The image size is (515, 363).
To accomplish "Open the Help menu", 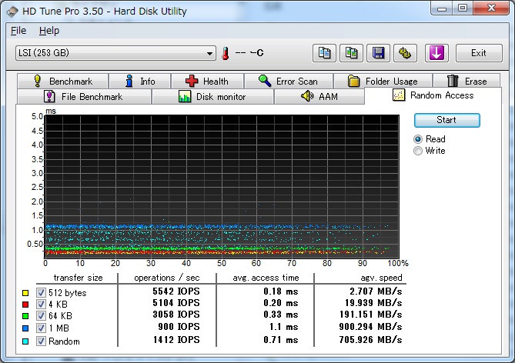I will pos(48,31).
